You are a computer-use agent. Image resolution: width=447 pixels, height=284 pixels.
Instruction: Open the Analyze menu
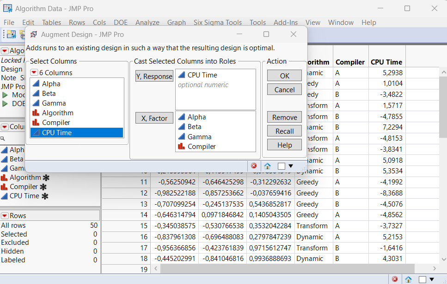[x=147, y=23]
